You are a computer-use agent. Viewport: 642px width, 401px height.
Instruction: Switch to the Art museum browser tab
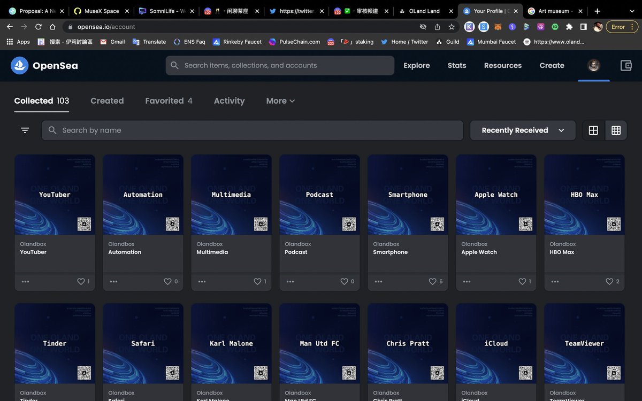click(x=555, y=11)
